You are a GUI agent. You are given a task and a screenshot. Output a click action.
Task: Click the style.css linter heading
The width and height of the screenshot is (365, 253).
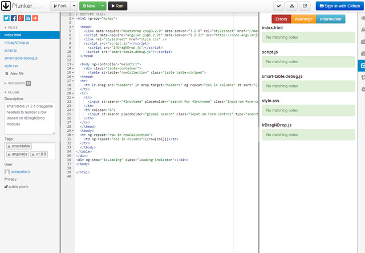(270, 101)
